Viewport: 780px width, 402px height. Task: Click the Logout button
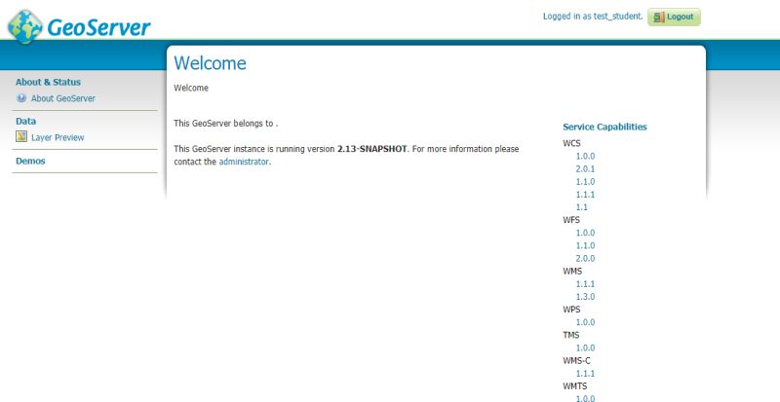coord(674,17)
